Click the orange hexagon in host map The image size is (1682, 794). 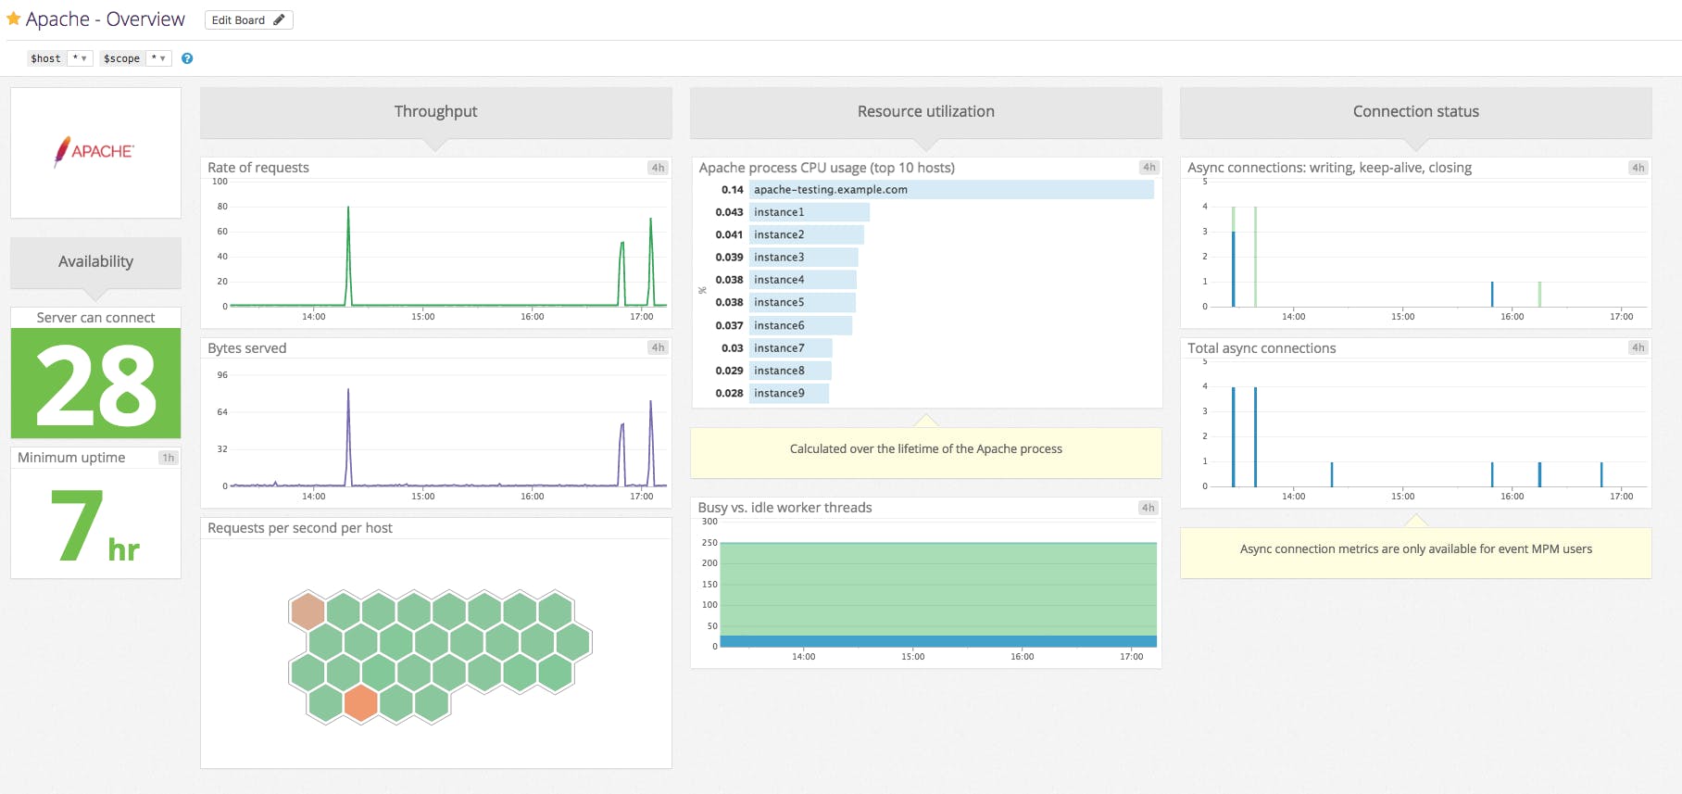click(360, 703)
